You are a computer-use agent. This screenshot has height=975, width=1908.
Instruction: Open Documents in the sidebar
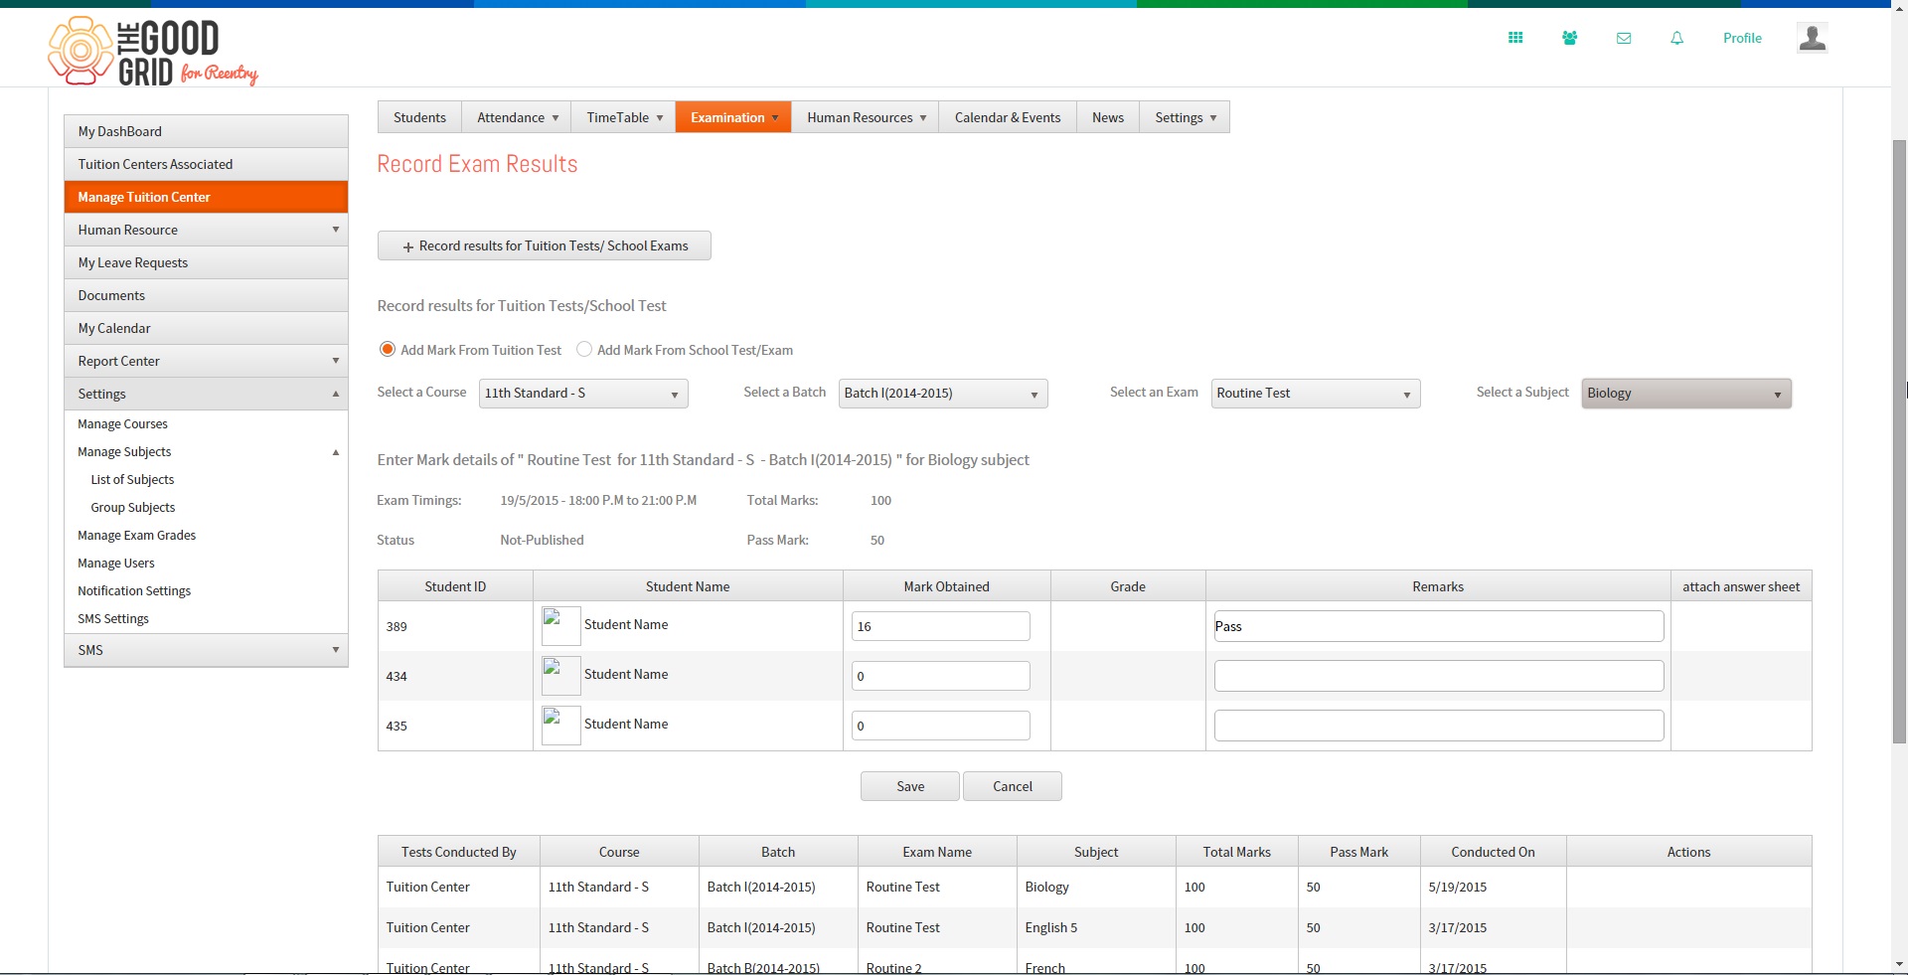206,295
